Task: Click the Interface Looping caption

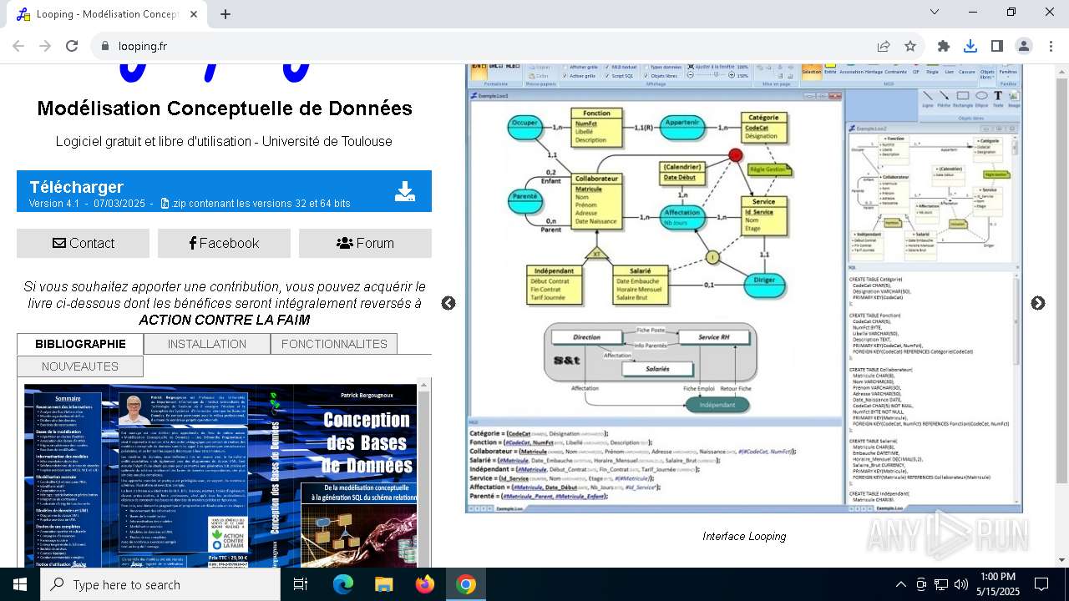Action: pos(744,536)
